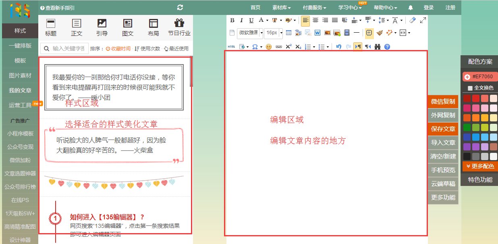Screen dimensions: 498x244
Task: Switch to the 模板 sidebar tab
Action: 20,60
